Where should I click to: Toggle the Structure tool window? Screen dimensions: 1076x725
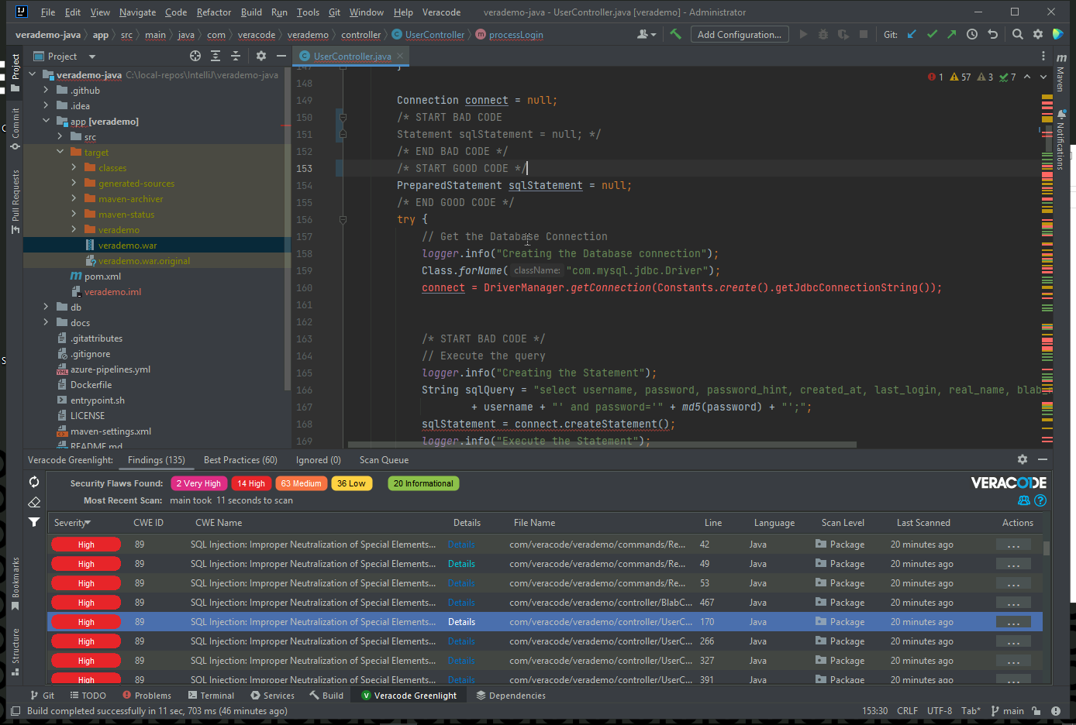(15, 651)
